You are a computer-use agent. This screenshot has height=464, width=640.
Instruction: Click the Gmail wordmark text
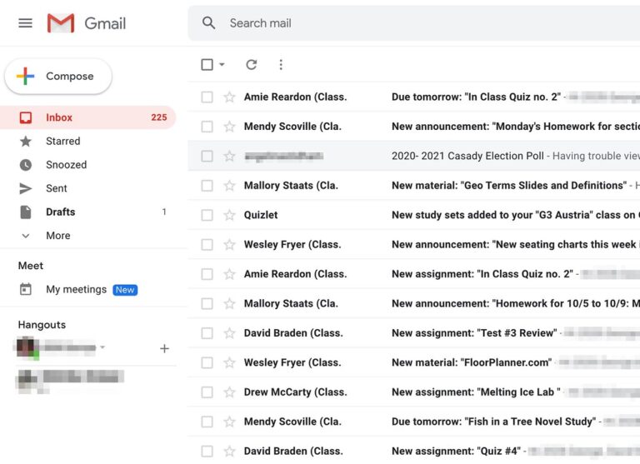(105, 23)
